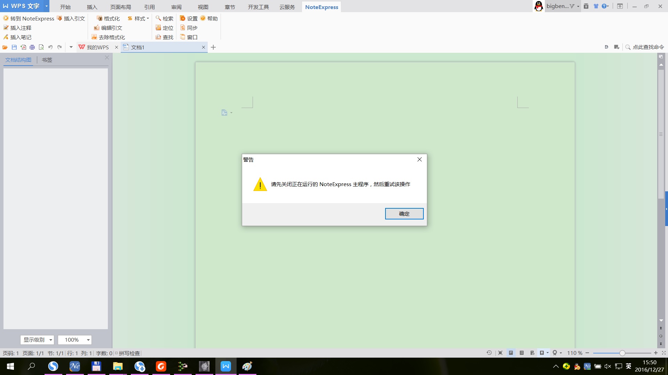This screenshot has width=668, height=375.
Task: Click the paste options icon on the page
Action: [224, 112]
